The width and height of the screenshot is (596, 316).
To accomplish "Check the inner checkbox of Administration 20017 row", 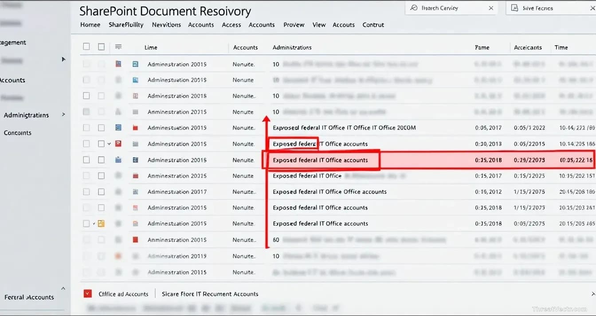I will [102, 191].
